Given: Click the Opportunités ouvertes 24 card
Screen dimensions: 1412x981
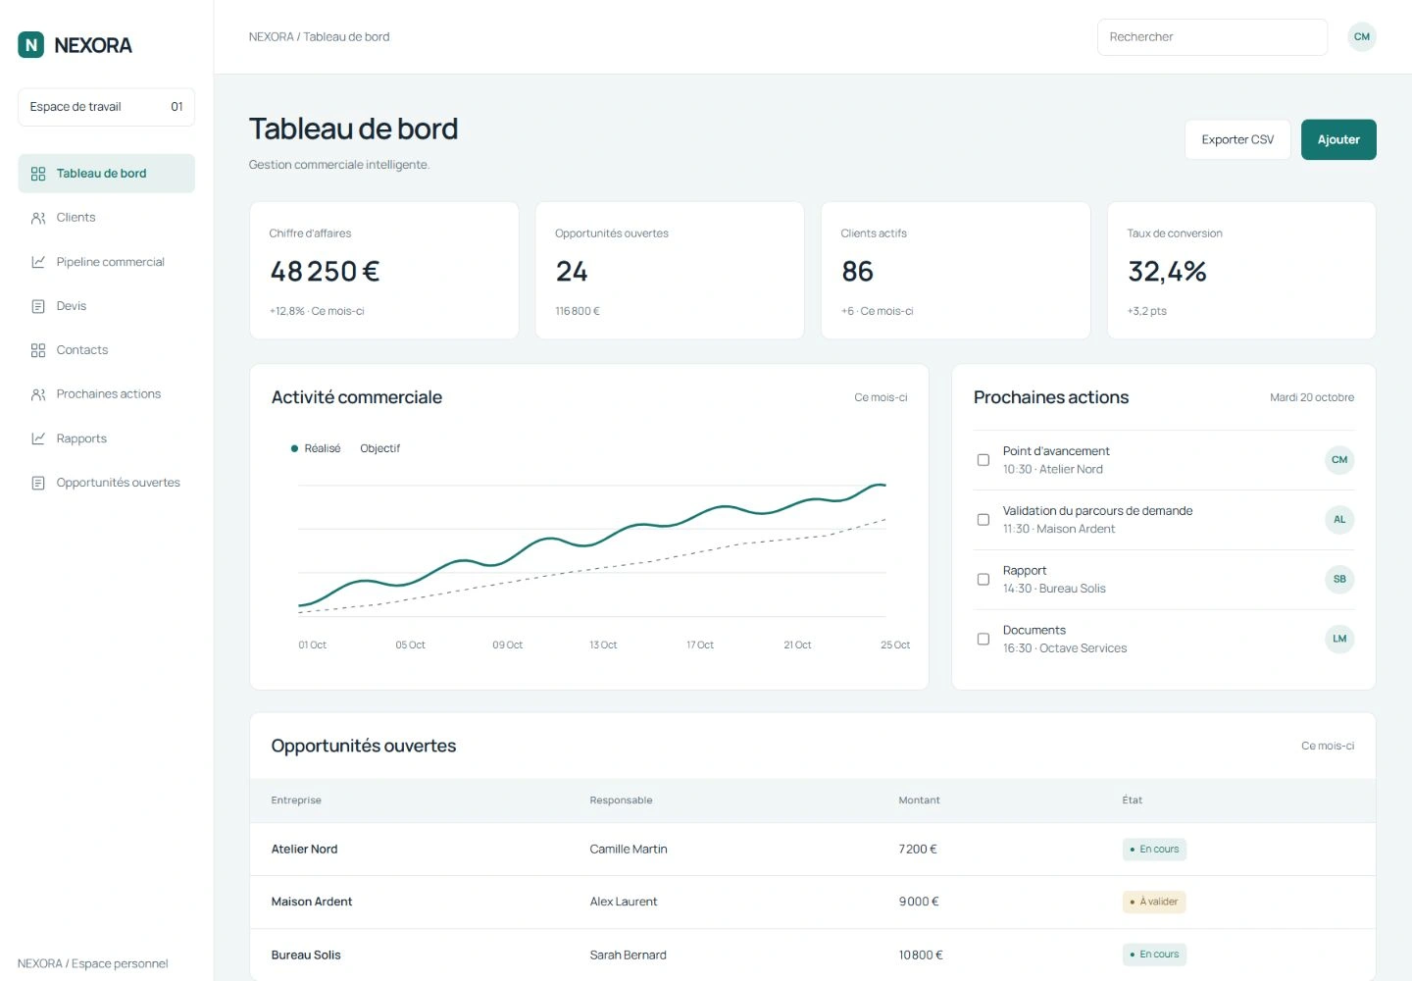Looking at the screenshot, I should tap(670, 271).
